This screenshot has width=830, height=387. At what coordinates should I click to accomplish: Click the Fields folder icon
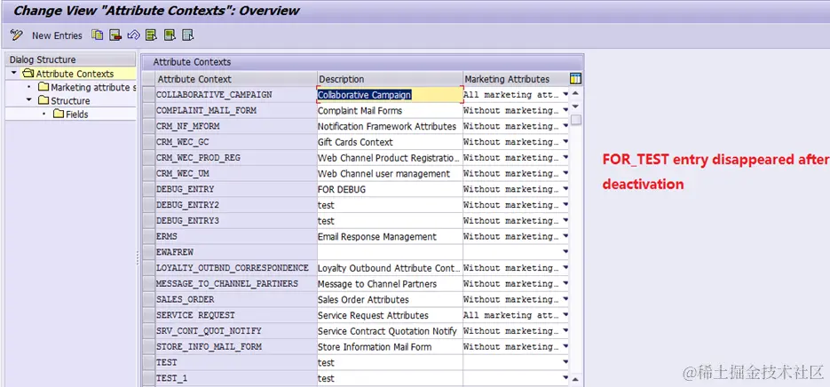click(x=59, y=114)
